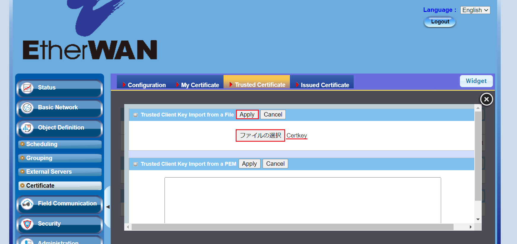517x244 pixels.
Task: Click the EtherWAN logo
Action: click(x=90, y=30)
